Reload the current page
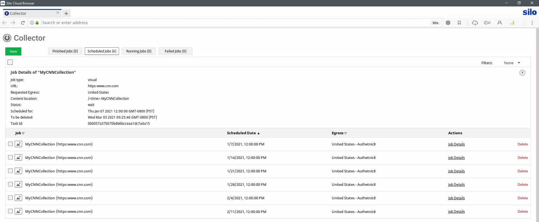Screen dimensions: 539x222 [23, 23]
